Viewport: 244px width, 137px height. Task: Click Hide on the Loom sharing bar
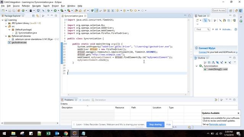point(169,124)
